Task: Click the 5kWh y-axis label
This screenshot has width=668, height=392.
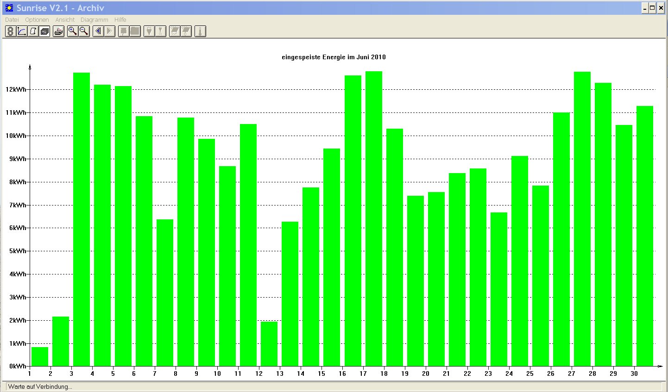Action: tap(18, 251)
